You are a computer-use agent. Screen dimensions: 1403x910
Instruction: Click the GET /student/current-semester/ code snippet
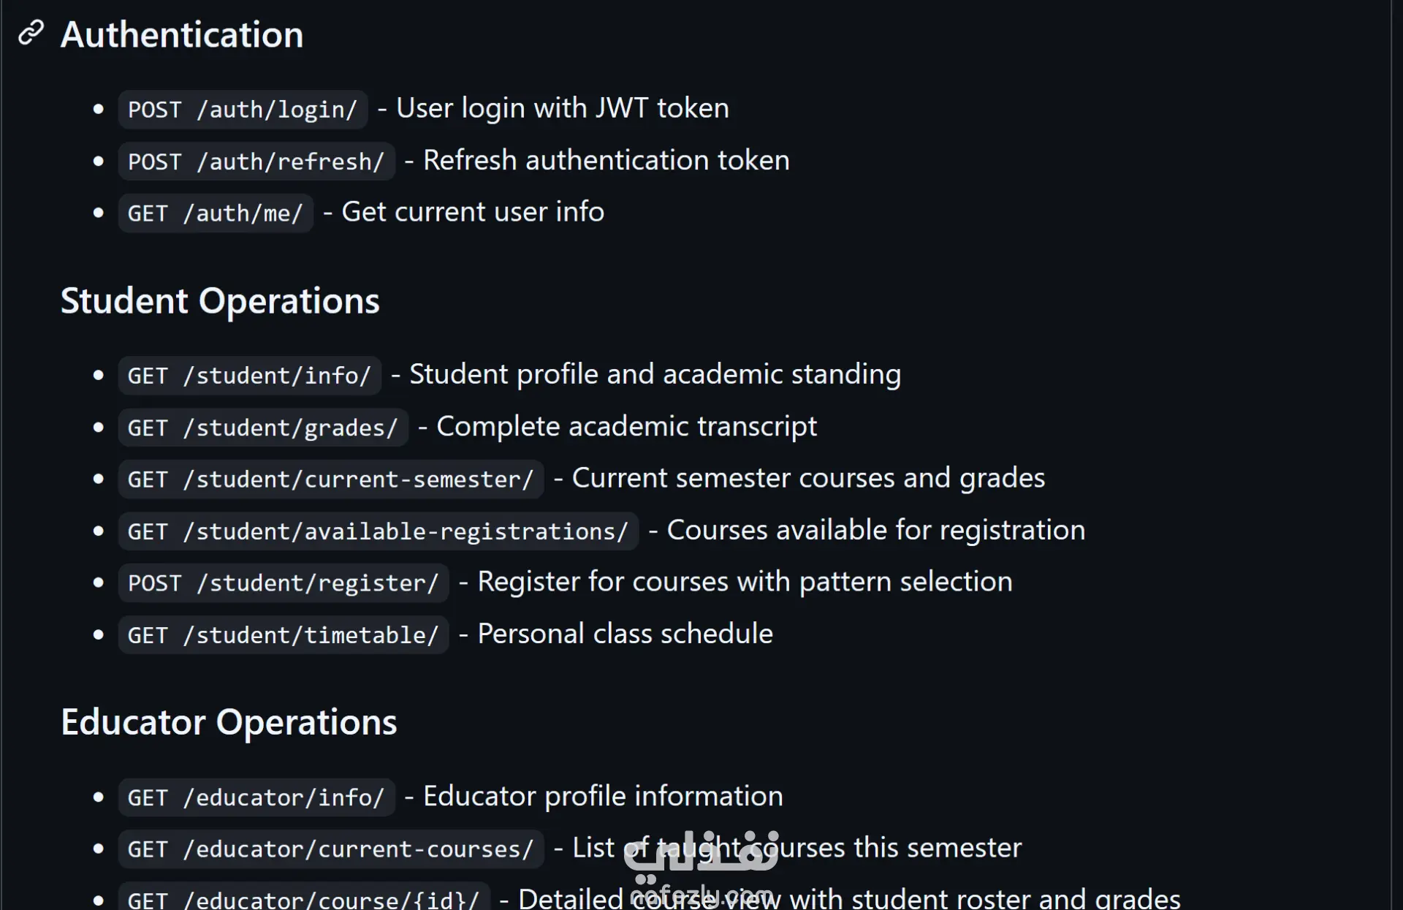coord(330,479)
